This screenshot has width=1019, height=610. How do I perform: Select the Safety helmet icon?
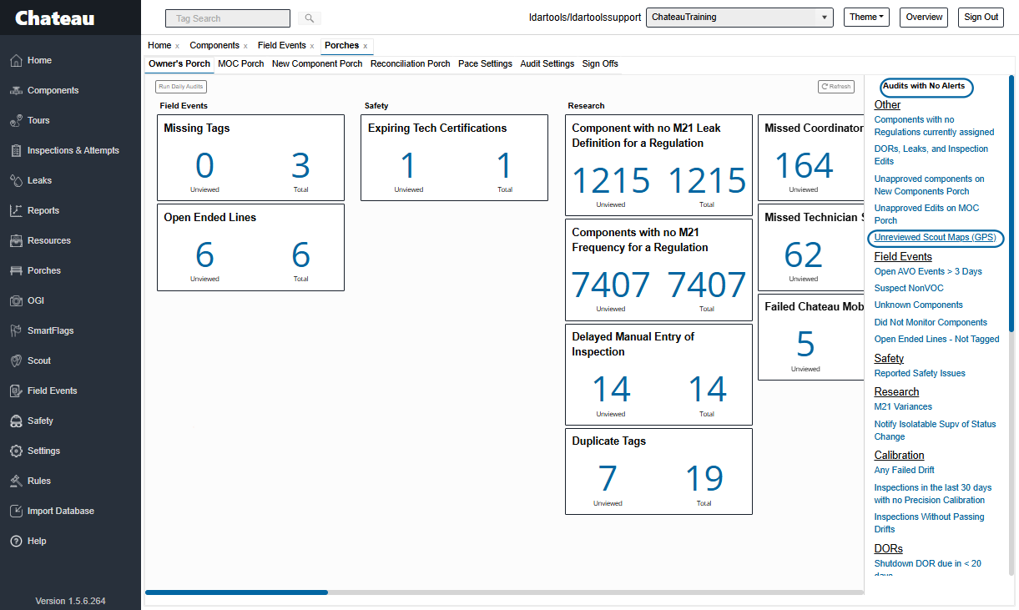click(x=15, y=421)
